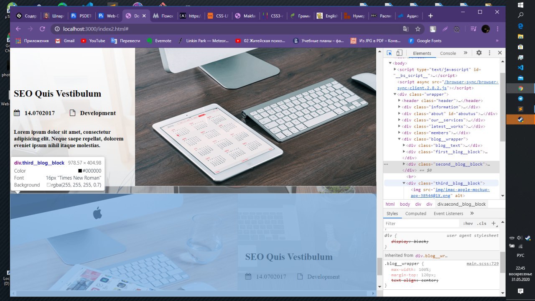
Task: Open a new browser tab
Action: (431, 16)
